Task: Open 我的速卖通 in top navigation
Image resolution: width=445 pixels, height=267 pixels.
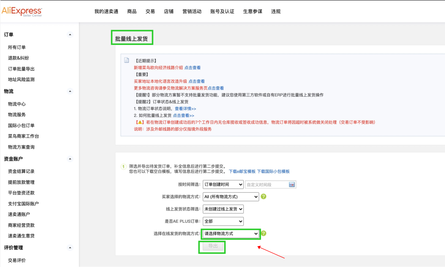Action: coord(106,11)
